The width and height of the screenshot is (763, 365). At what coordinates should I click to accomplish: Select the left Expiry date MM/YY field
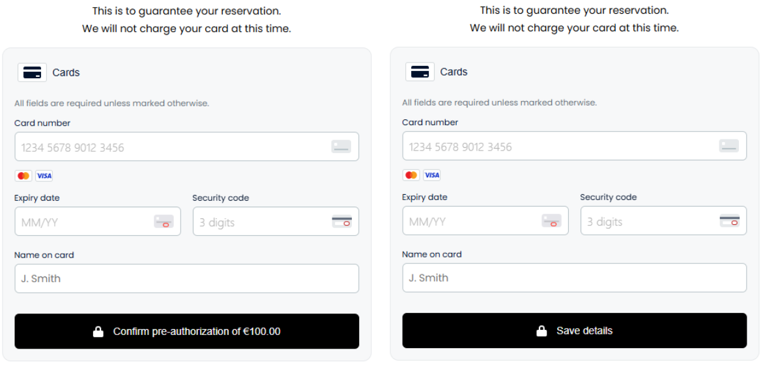point(98,222)
